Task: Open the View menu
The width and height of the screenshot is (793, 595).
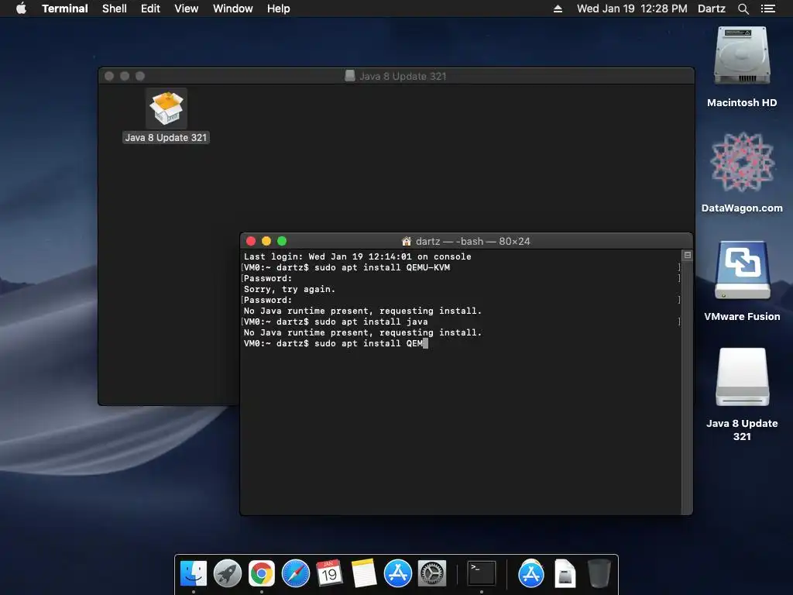Action: [x=186, y=9]
